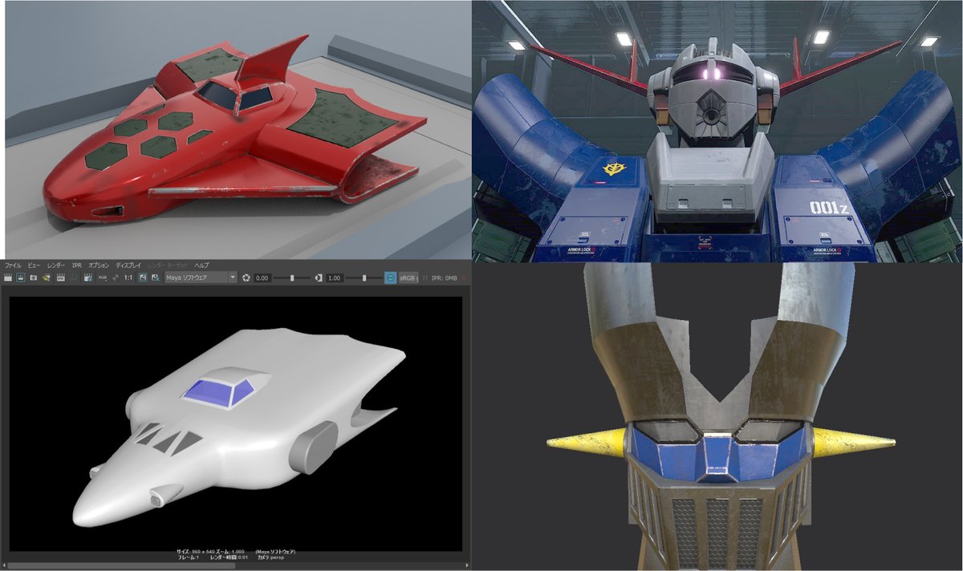Click the 1:1 real size icon
The width and height of the screenshot is (963, 571).
pyautogui.click(x=128, y=277)
